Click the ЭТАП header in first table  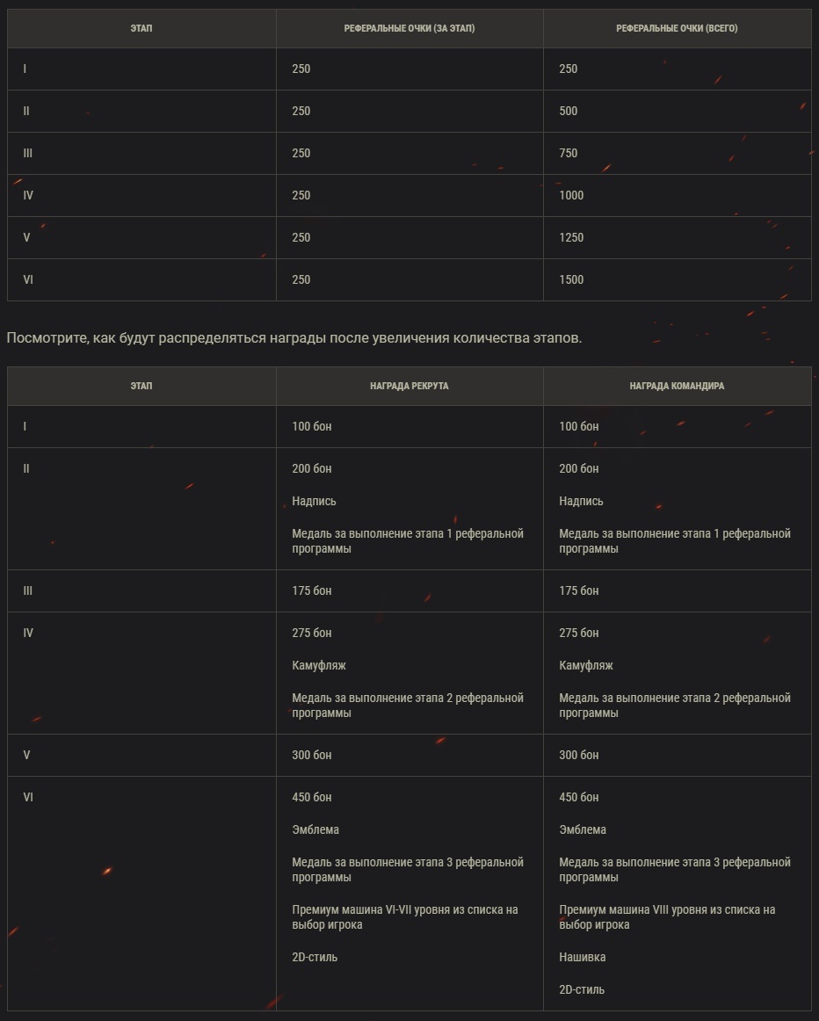(141, 29)
